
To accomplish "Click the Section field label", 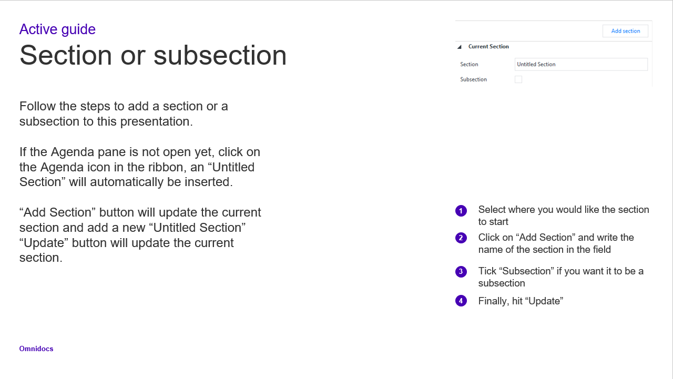I will 469,64.
